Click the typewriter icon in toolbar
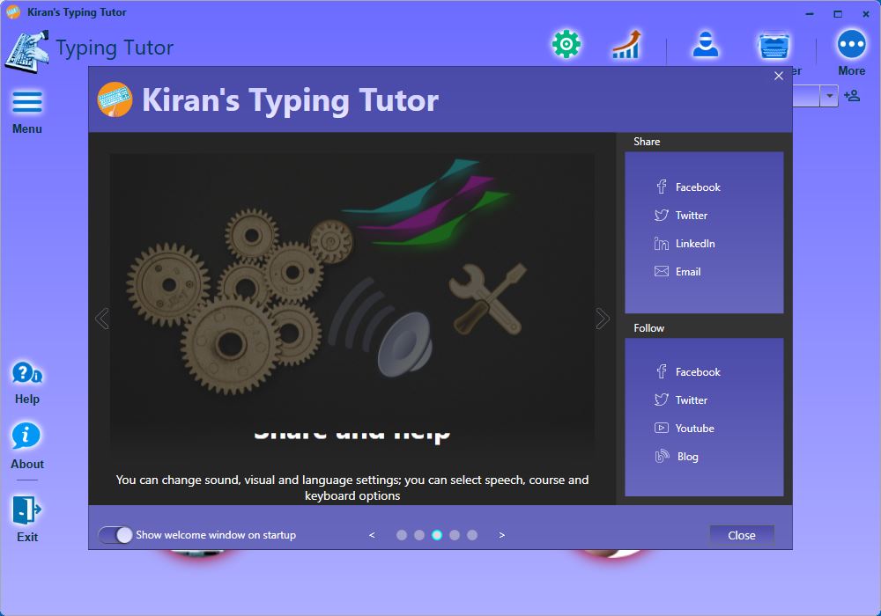This screenshot has height=616, width=881. (774, 45)
